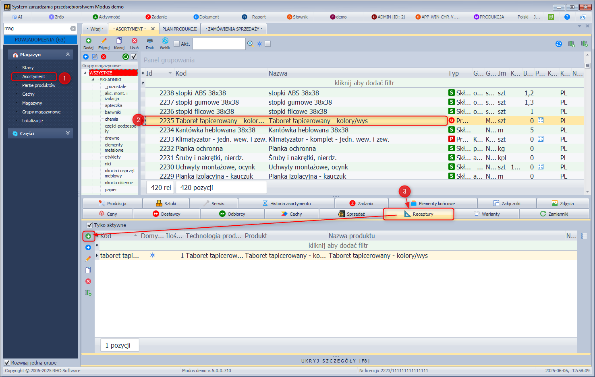Toggle Rozwijaj jedną grupę checkbox

coord(7,363)
